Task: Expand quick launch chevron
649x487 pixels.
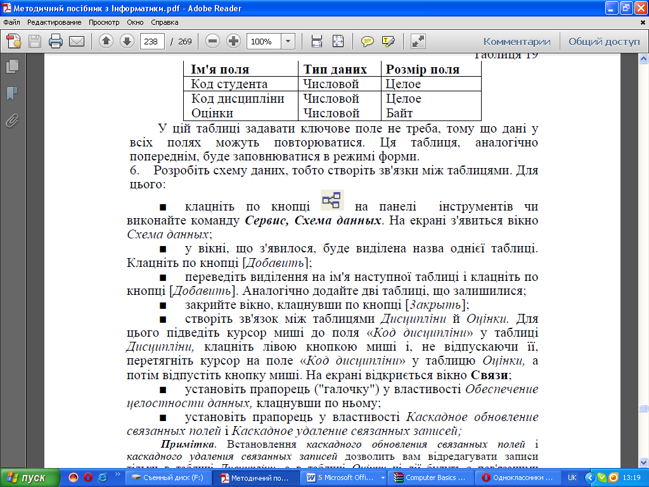Action: coord(117,474)
